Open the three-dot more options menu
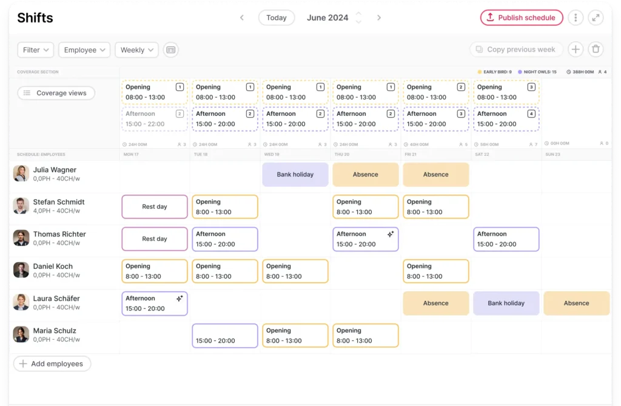 576,18
